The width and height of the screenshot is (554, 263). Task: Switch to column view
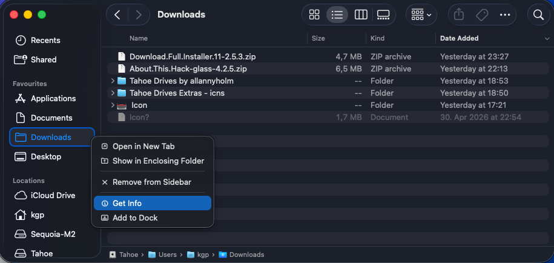[361, 15]
